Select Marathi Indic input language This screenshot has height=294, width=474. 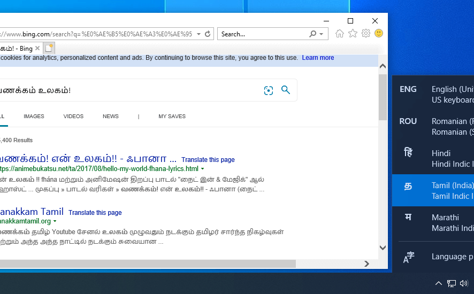pos(433,222)
